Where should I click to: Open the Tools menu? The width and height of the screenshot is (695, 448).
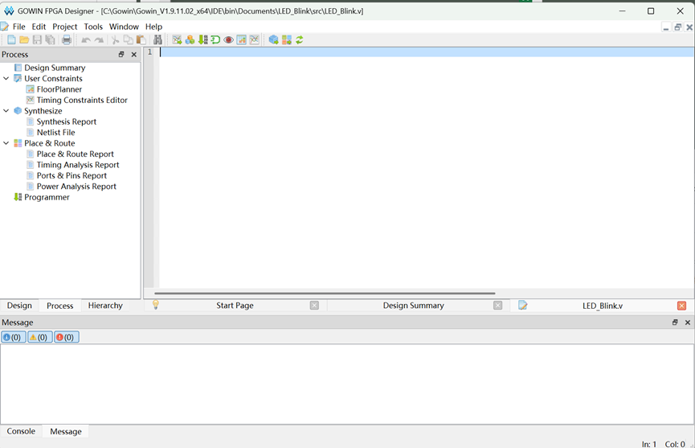(x=93, y=27)
